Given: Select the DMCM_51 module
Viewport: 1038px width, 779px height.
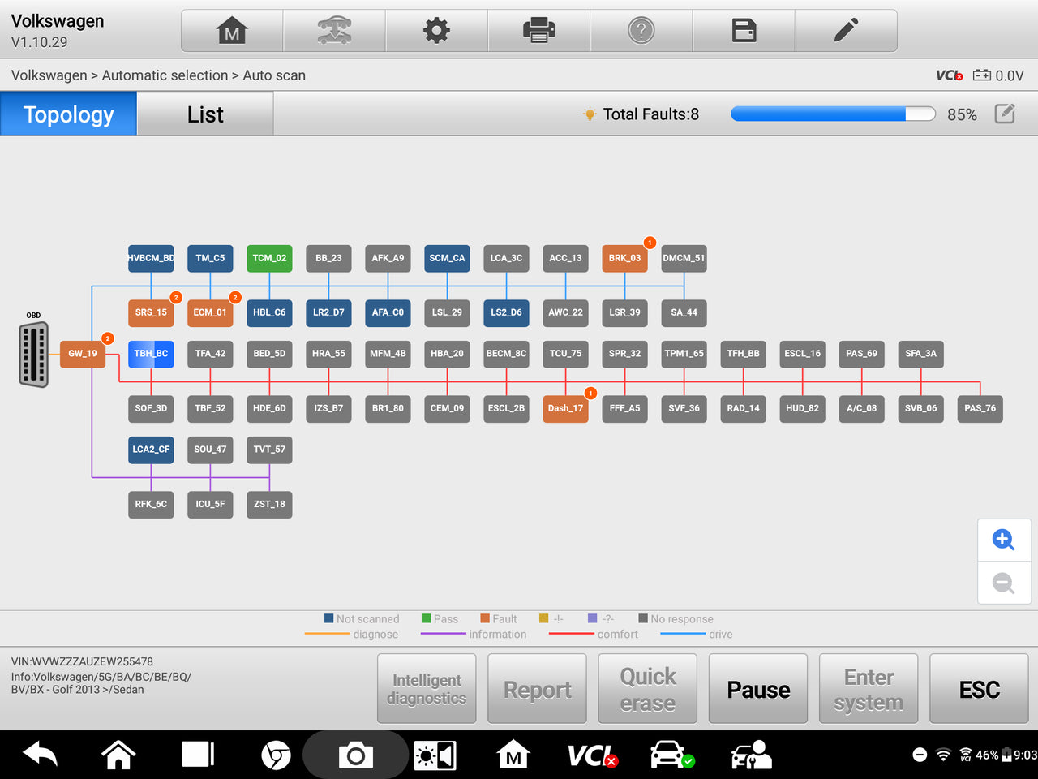Looking at the screenshot, I should [x=684, y=258].
